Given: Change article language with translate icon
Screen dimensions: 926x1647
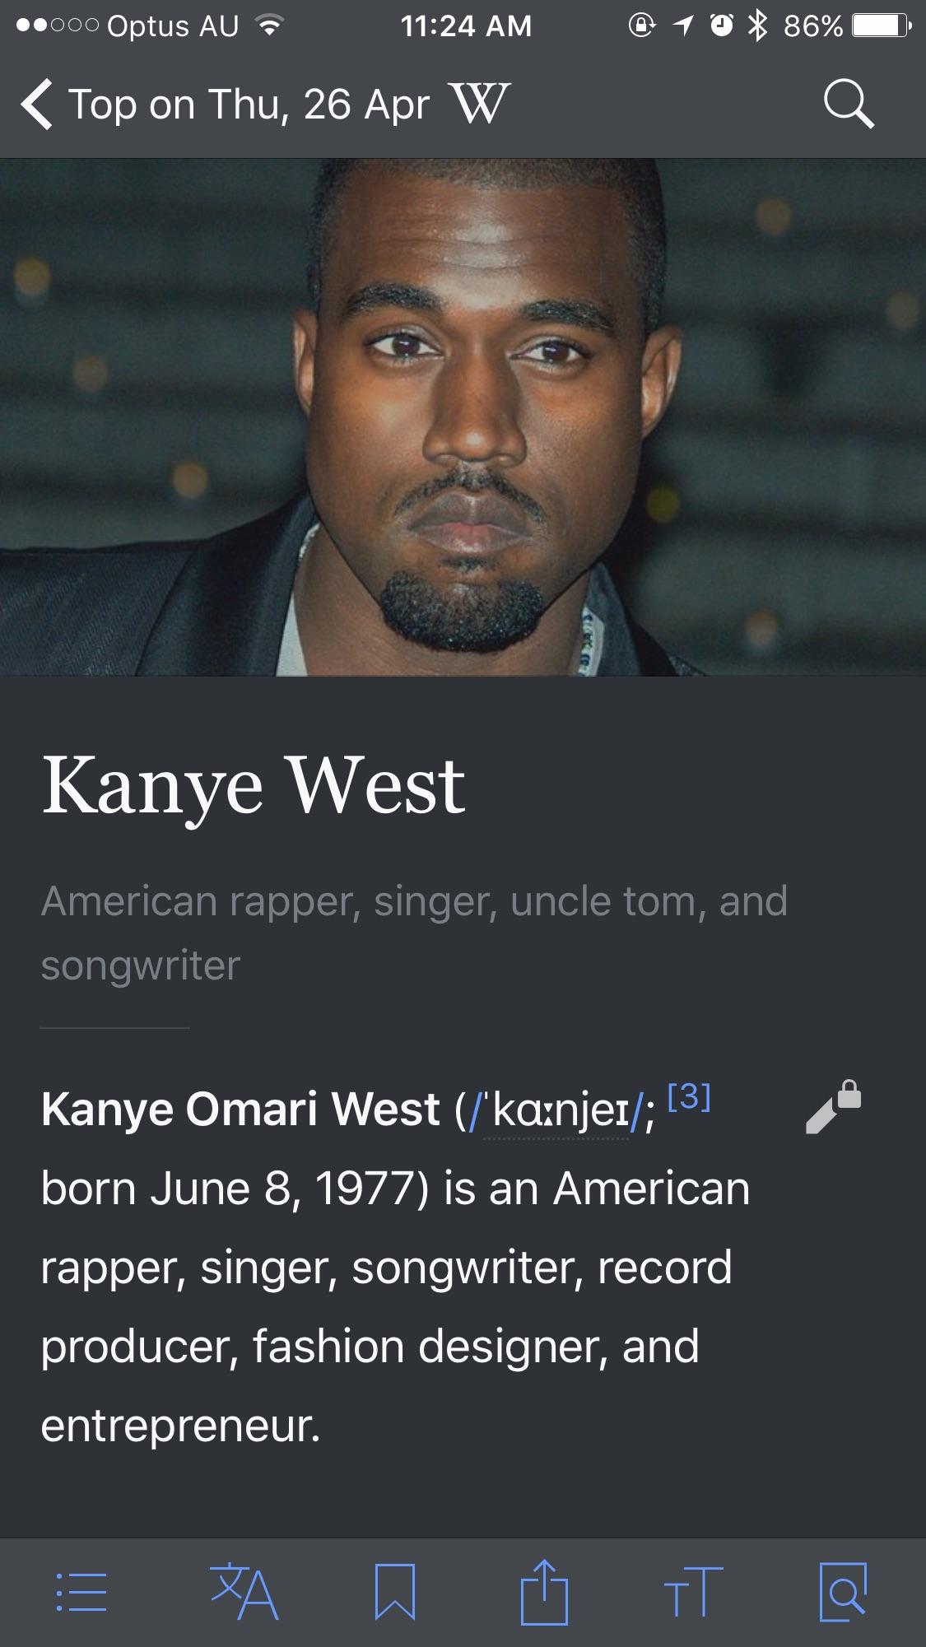Looking at the screenshot, I should pos(244,1592).
